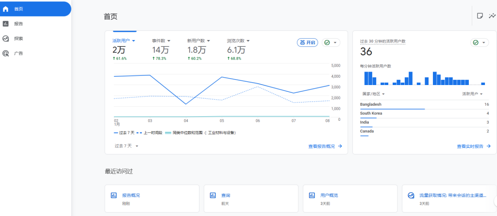The width and height of the screenshot is (497, 216).
Task: Select the 浏览次数 metric tab
Action: (x=238, y=41)
